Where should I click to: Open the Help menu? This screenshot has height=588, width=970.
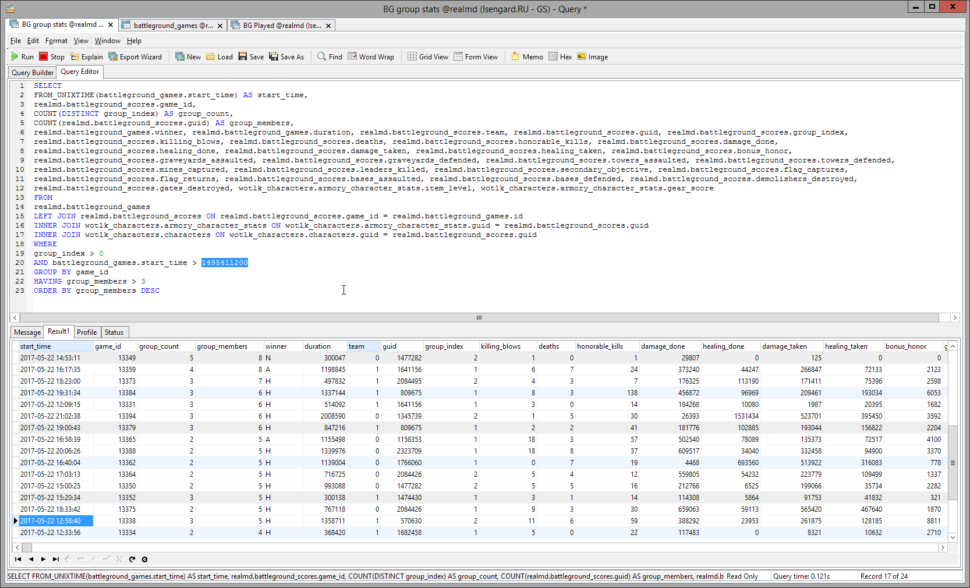point(134,41)
